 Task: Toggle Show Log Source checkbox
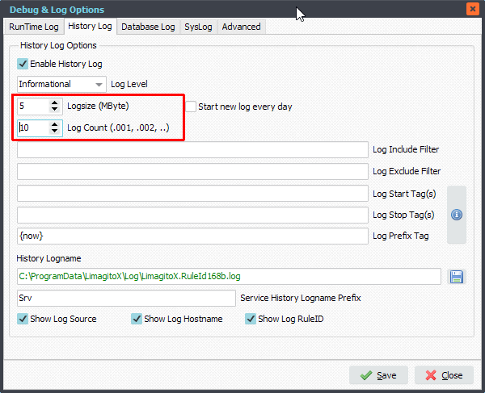(x=23, y=319)
